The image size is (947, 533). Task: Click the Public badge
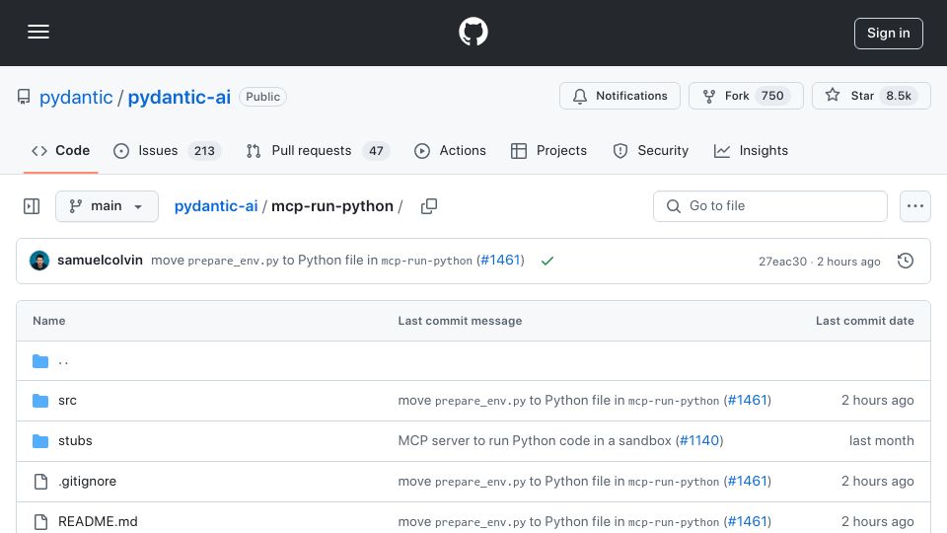(x=262, y=97)
